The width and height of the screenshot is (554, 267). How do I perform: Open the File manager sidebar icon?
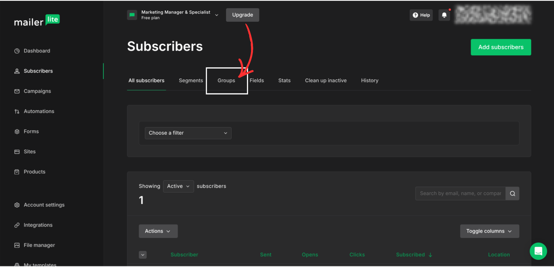[x=17, y=245]
